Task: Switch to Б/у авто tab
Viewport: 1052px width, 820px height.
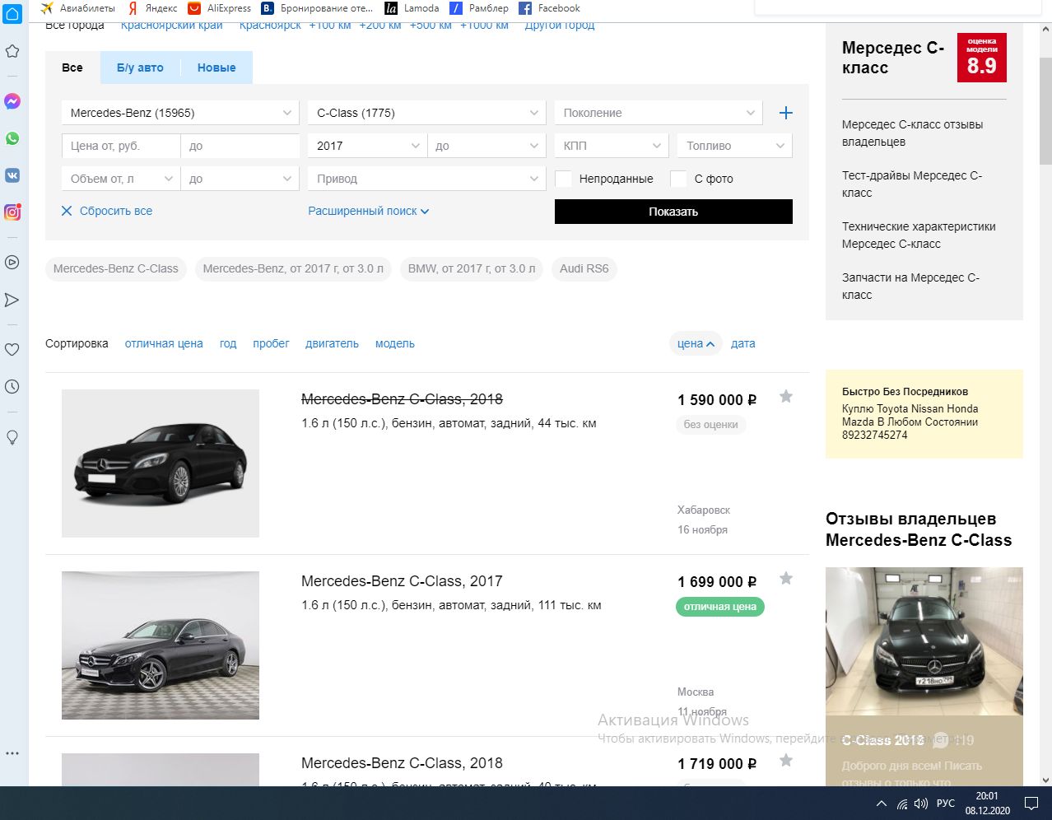Action: click(140, 68)
